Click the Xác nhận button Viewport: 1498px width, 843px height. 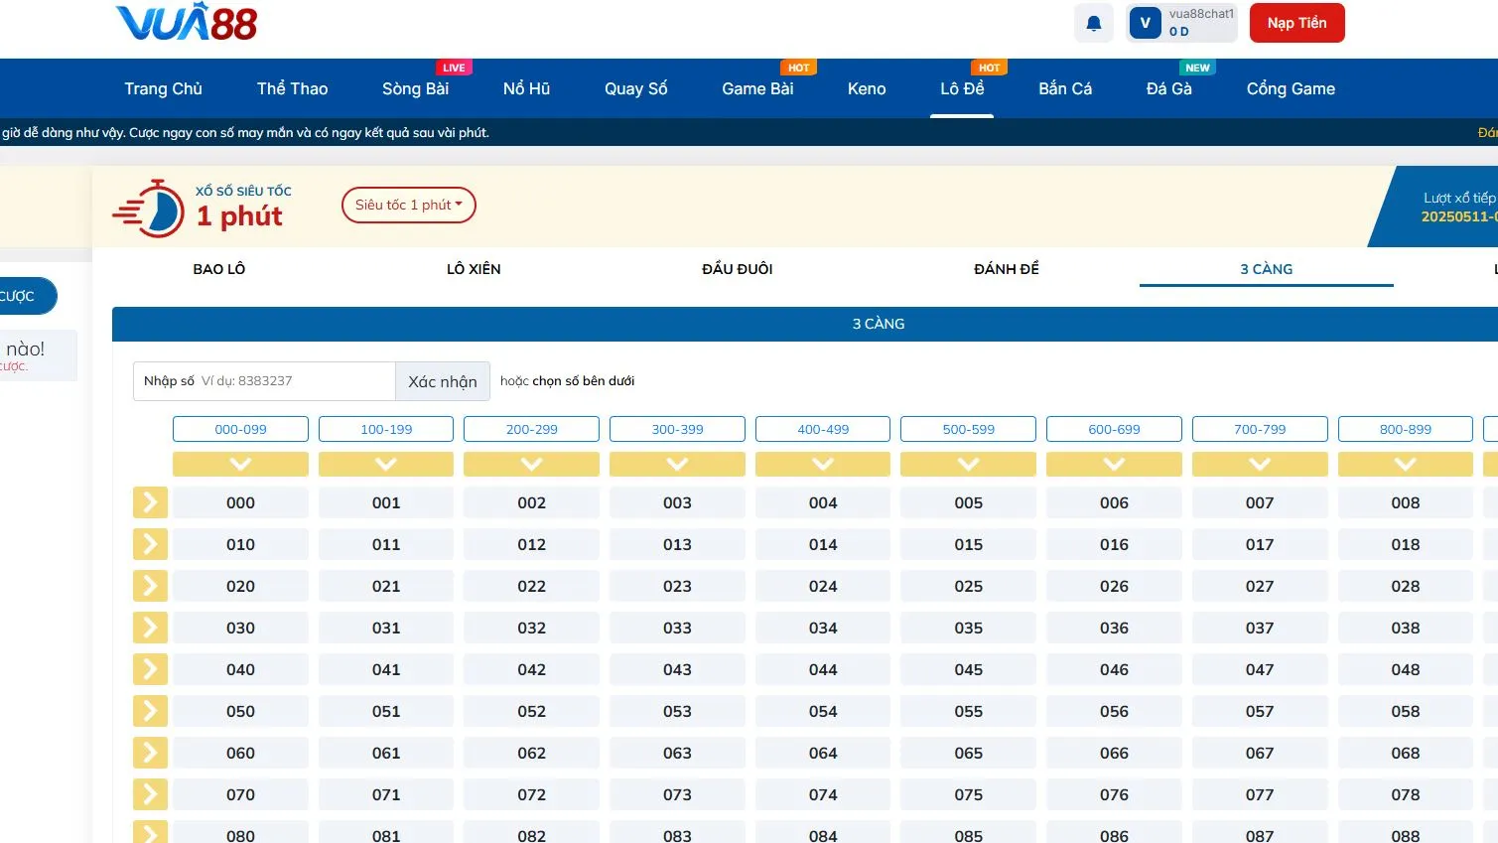click(x=443, y=381)
